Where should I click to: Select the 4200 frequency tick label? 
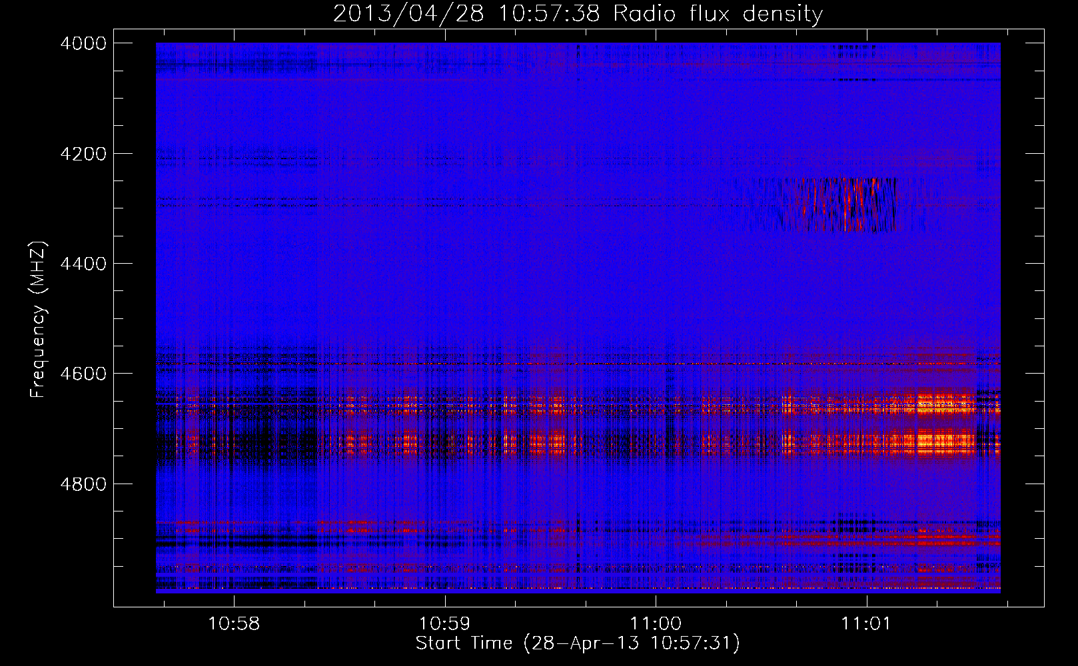83,154
